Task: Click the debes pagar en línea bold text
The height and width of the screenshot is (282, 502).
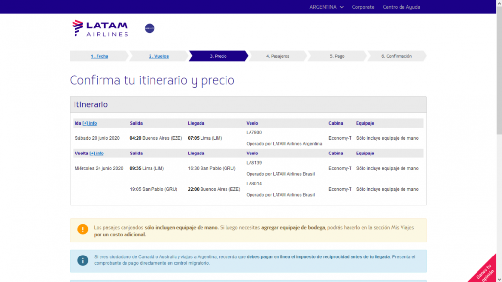Action: 318,257
